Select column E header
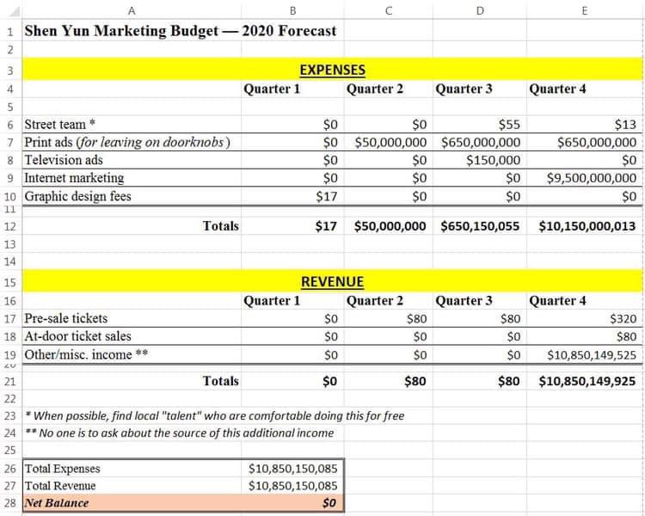This screenshot has height=516, width=645. [585, 10]
